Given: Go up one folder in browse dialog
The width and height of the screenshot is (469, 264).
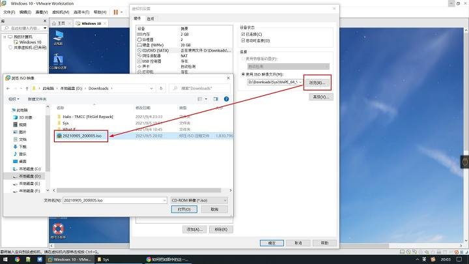Looking at the screenshot, I should tap(27, 88).
